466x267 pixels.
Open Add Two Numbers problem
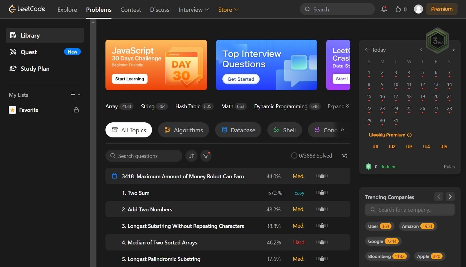(x=147, y=209)
